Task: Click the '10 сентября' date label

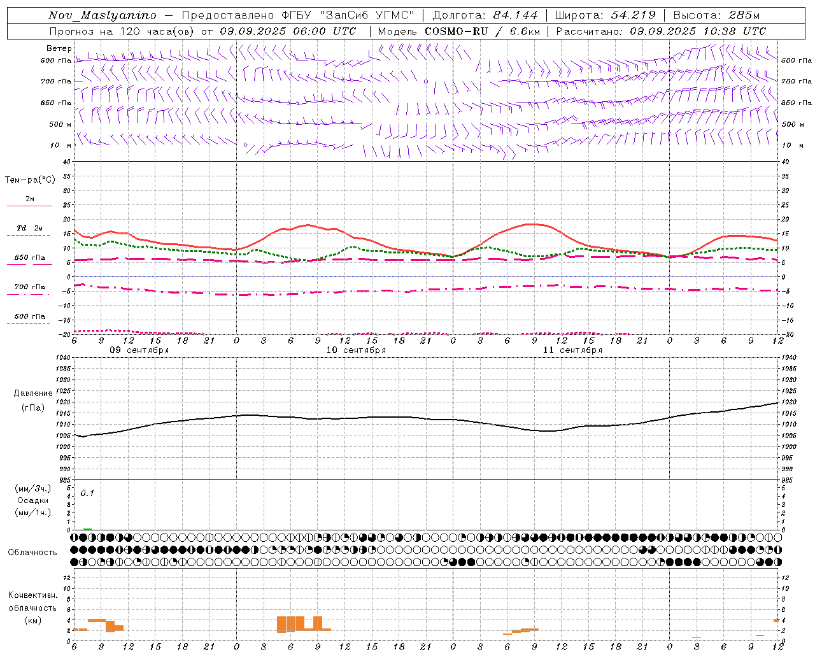Action: point(356,350)
